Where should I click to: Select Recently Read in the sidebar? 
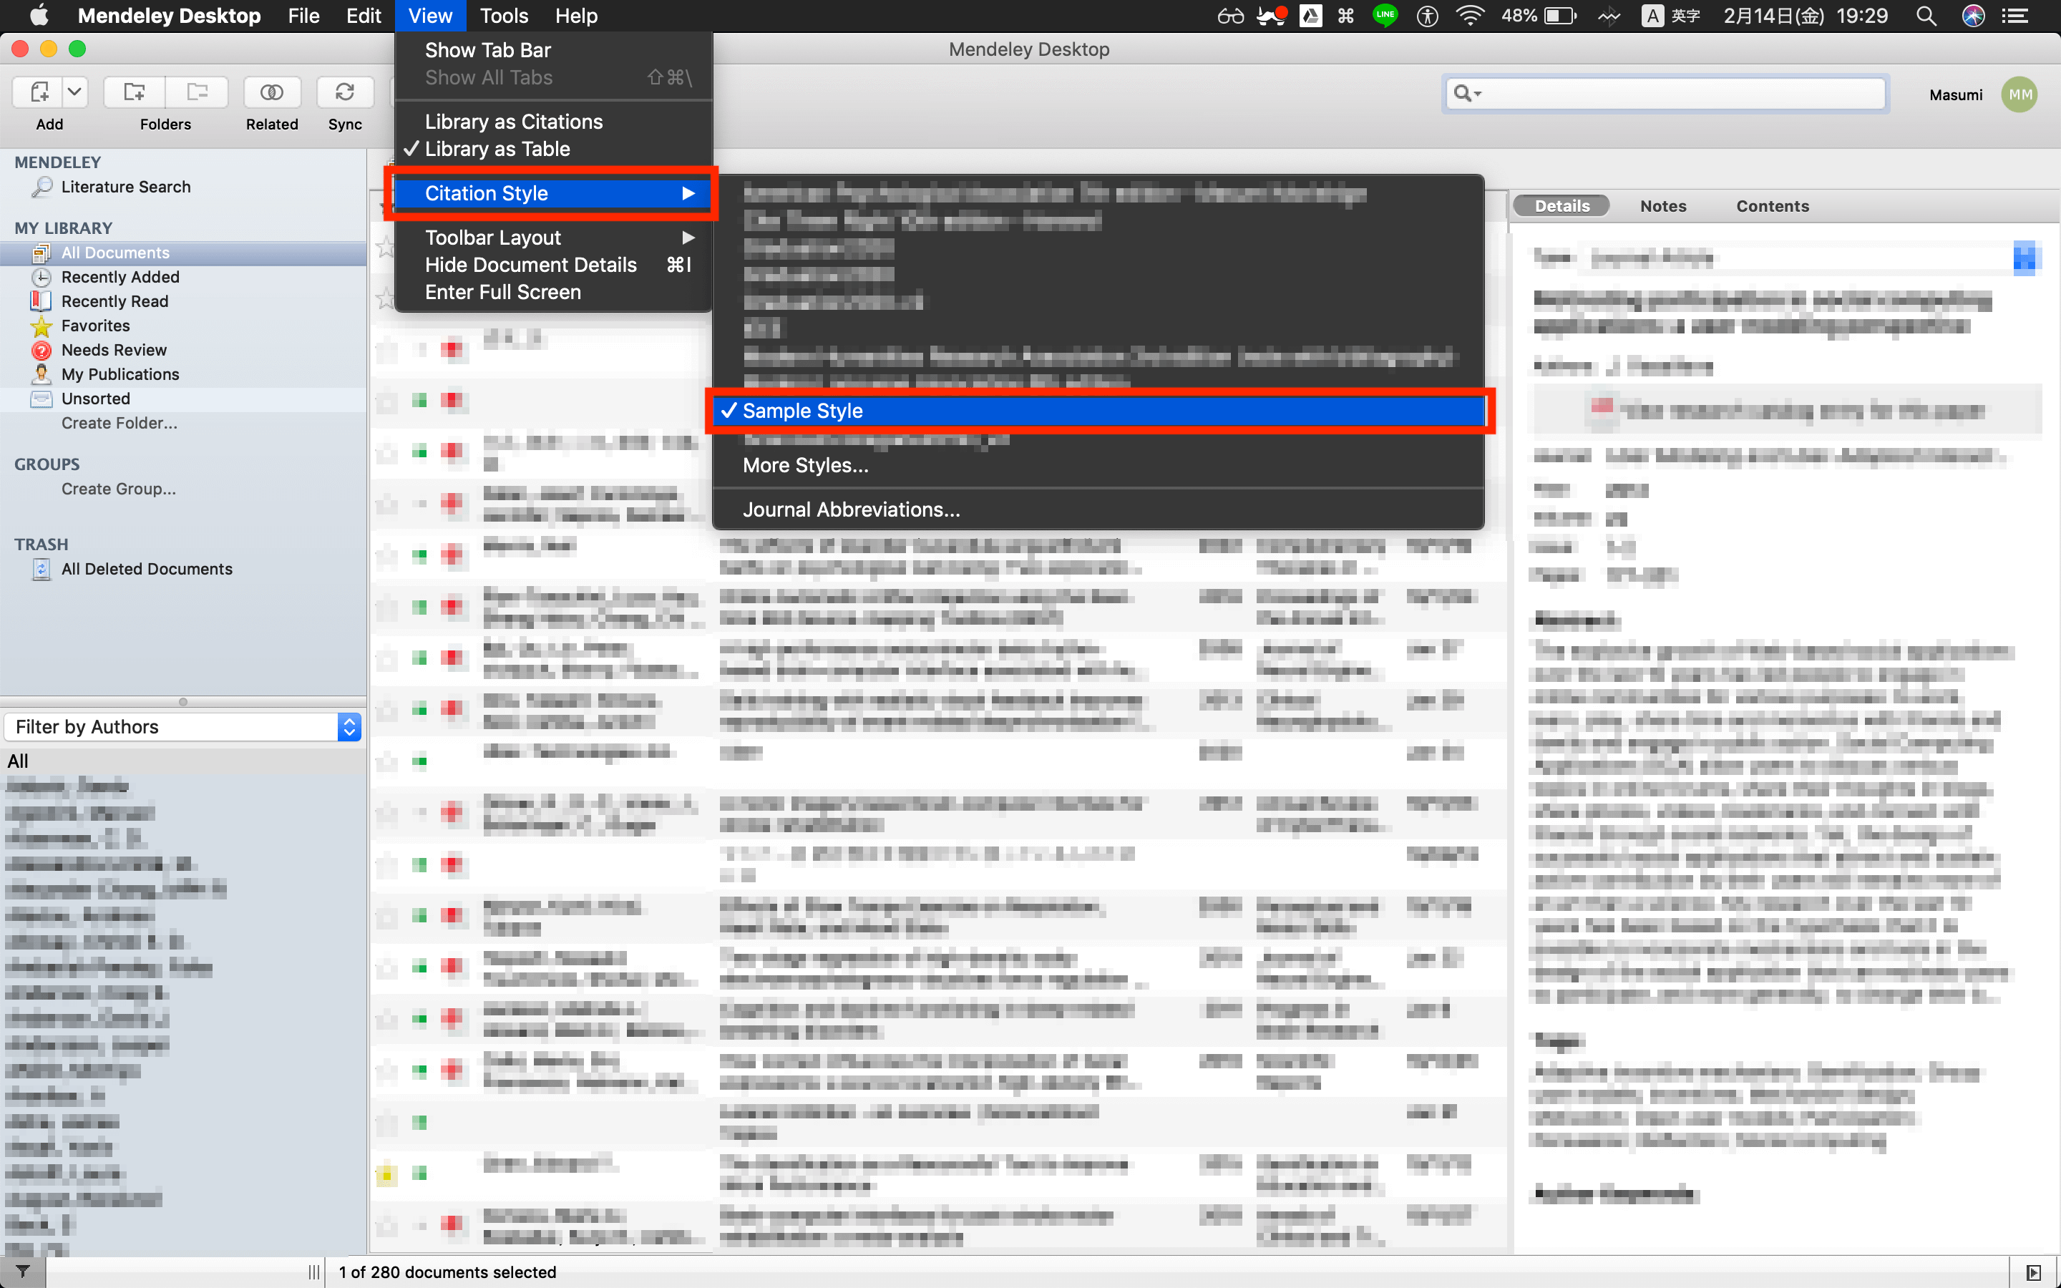pyautogui.click(x=114, y=301)
